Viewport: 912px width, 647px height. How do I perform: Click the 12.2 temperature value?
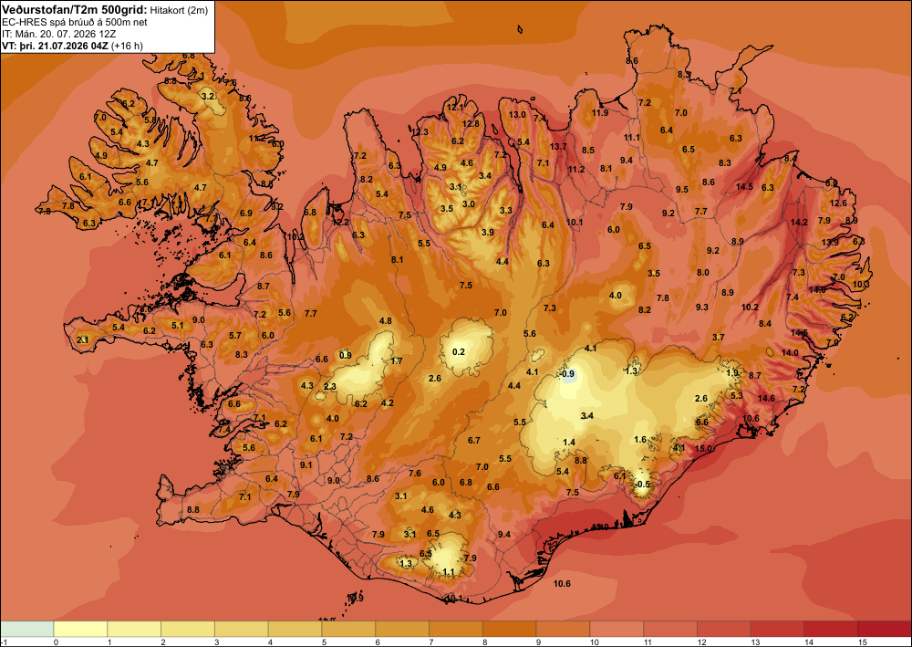[341, 223]
